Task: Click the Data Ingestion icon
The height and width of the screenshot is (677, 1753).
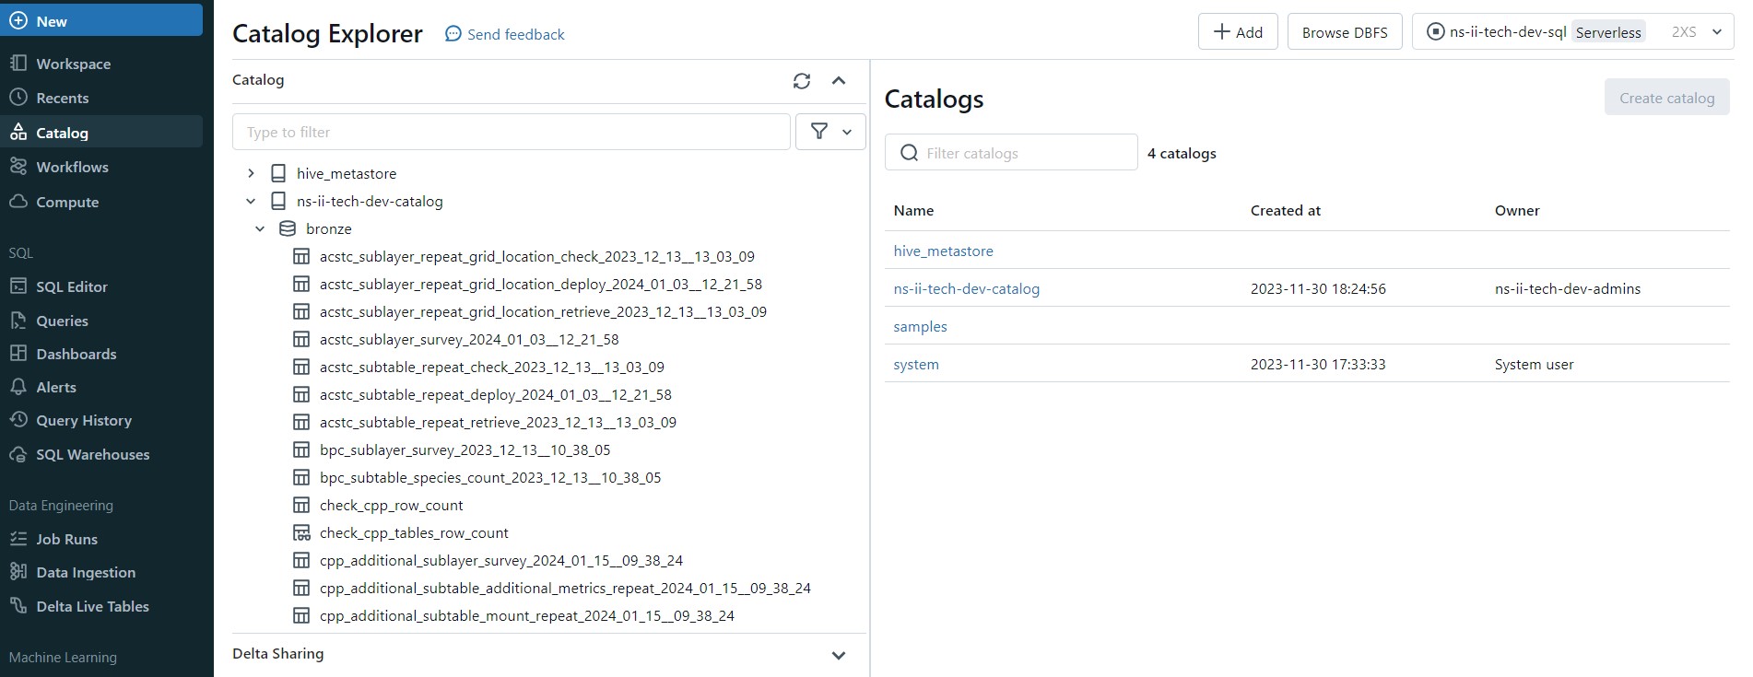Action: coord(18,572)
